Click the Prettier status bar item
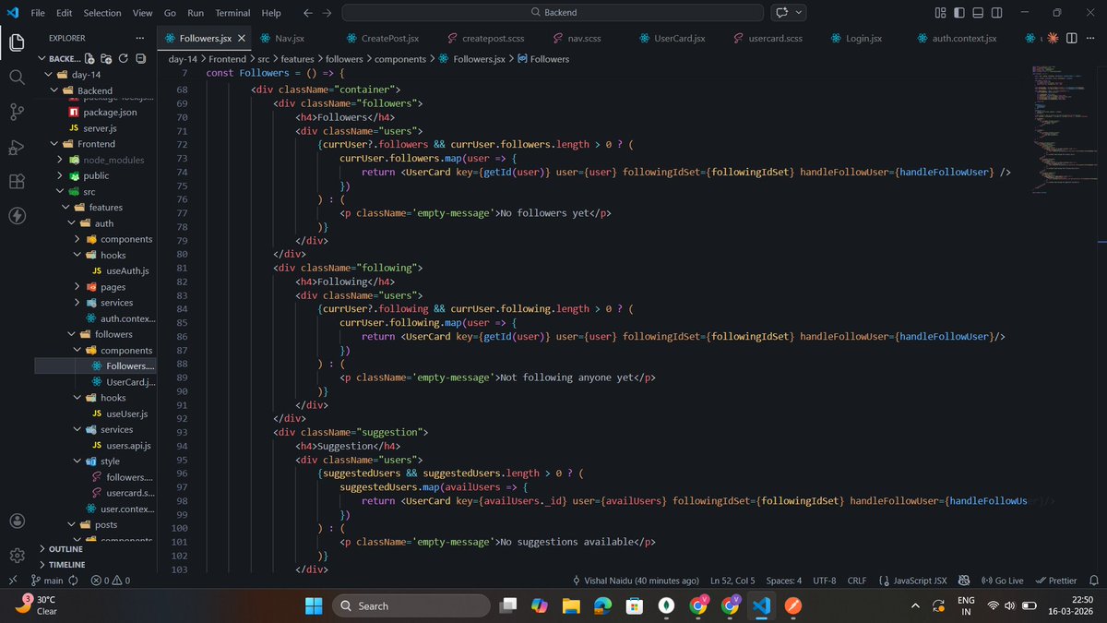 click(x=1056, y=581)
